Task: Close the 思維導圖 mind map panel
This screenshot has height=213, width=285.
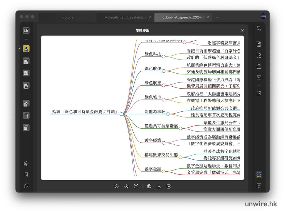Action: [x=242, y=30]
